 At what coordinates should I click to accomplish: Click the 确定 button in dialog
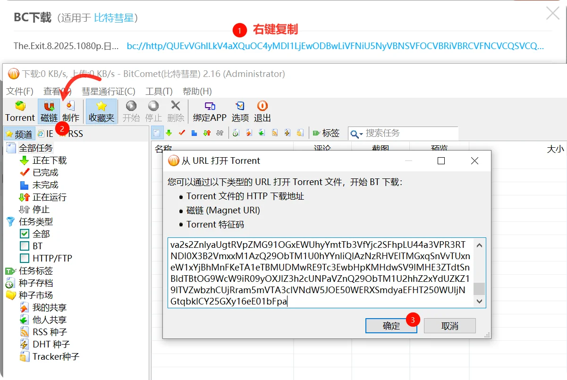[391, 326]
